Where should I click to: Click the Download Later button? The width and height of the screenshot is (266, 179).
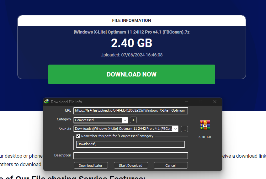pos(91,166)
